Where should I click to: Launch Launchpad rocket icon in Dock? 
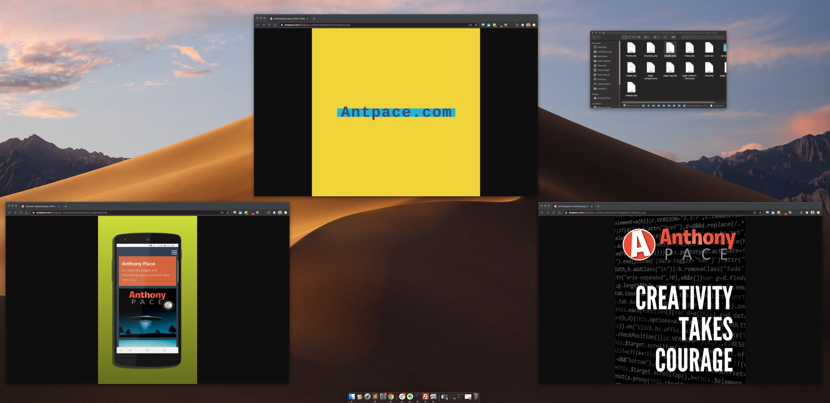[x=368, y=396]
